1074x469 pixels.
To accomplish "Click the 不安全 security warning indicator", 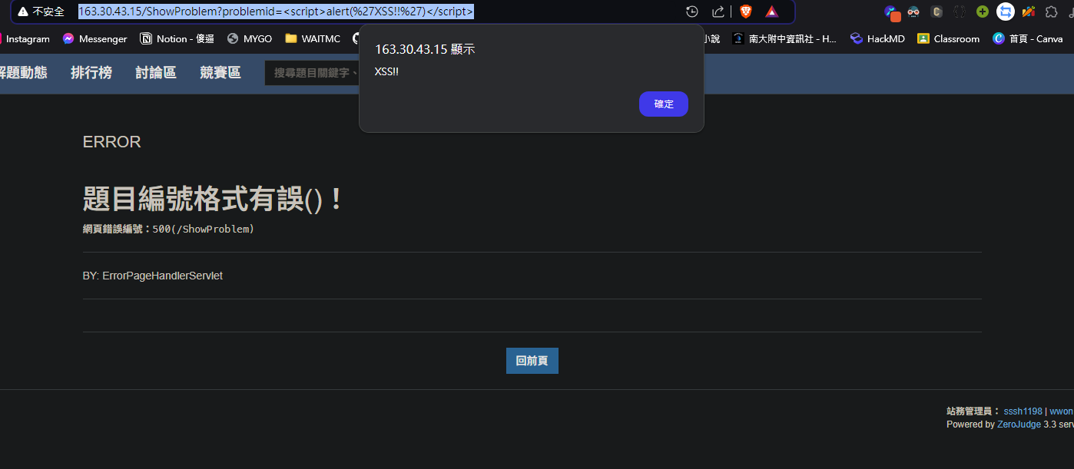I will click(x=41, y=12).
